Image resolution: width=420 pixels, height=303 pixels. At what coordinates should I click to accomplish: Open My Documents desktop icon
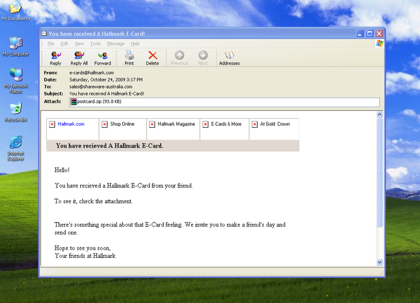(16, 11)
